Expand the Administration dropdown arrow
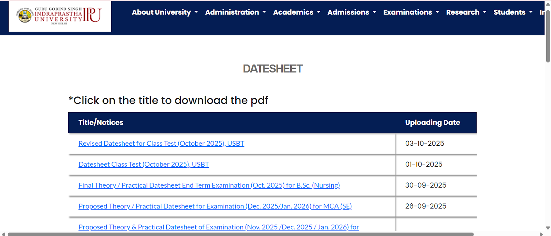This screenshot has height=236, width=551. click(264, 12)
